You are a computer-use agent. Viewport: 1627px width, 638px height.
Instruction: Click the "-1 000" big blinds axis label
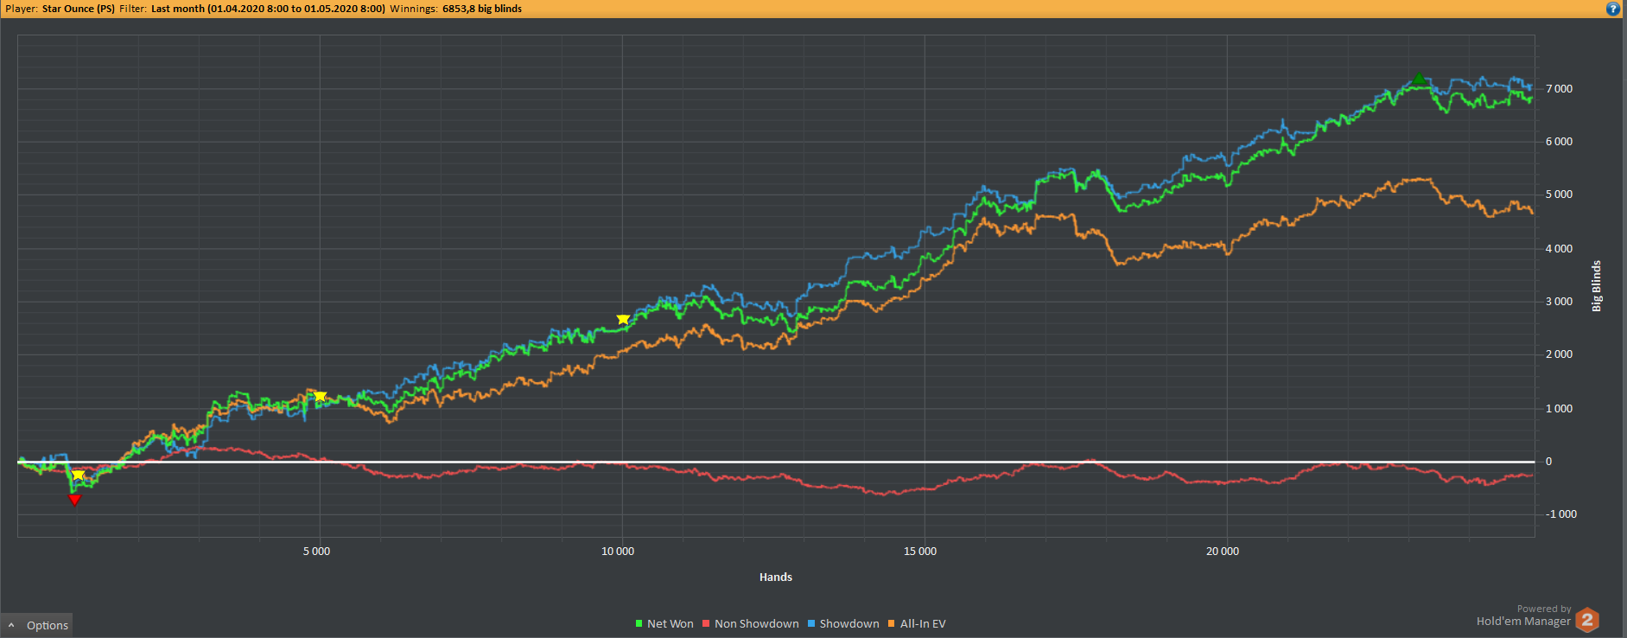[x=1561, y=514]
